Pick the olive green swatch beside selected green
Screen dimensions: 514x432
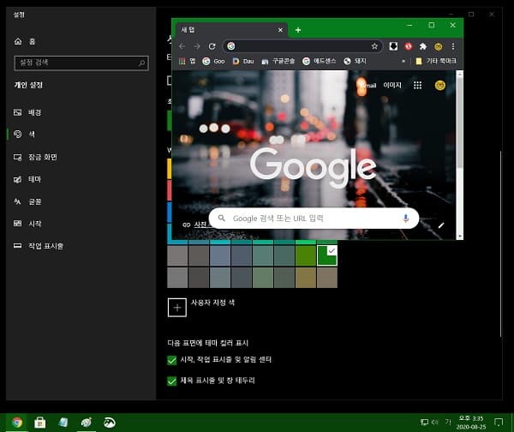tap(306, 255)
